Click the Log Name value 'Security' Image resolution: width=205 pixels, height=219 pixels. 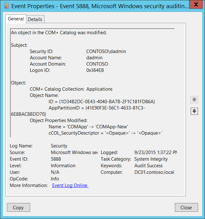[59, 146]
